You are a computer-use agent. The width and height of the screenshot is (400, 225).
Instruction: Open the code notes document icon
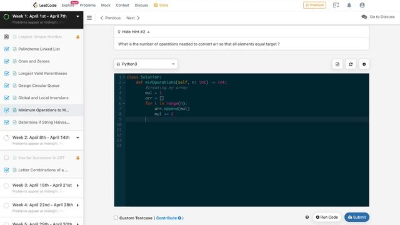[x=337, y=64]
